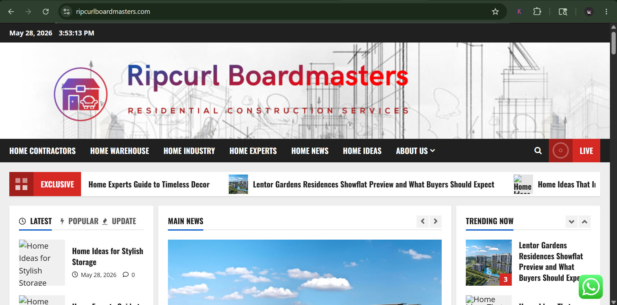Click the Ripcurl Boardmasters house logo
This screenshot has height=305, width=617.
(80, 94)
